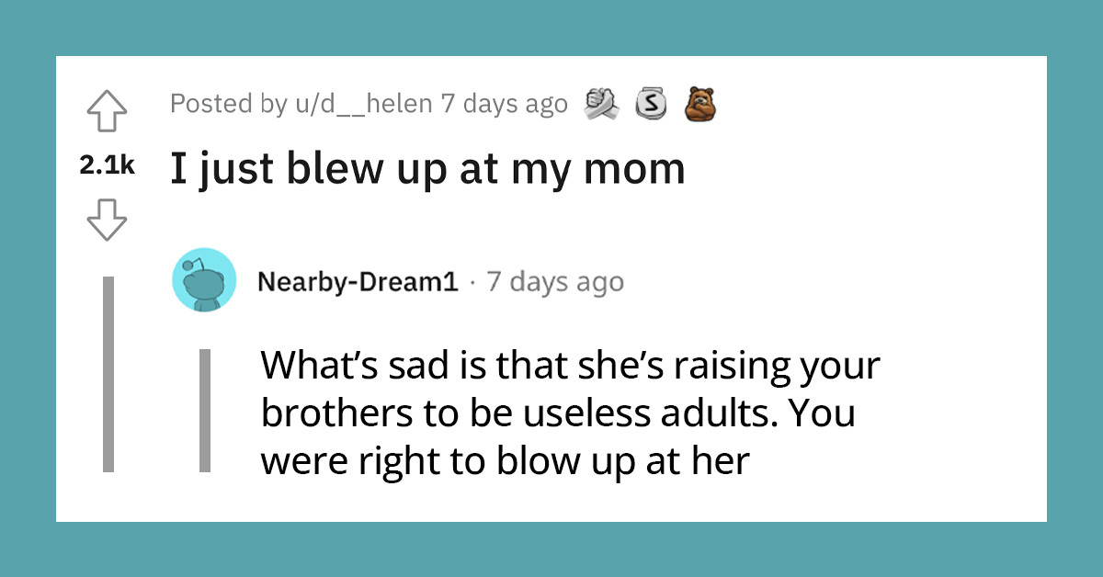The width and height of the screenshot is (1103, 577).
Task: Click the handshake award icon
Action: click(602, 104)
